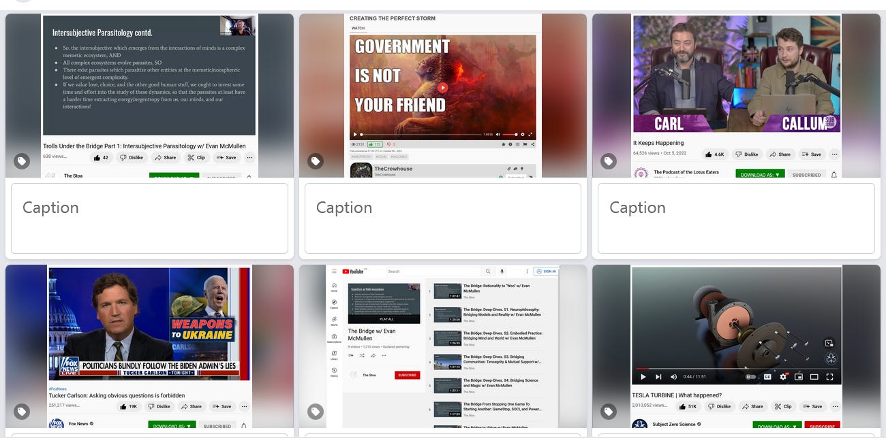Click the tag icon on the It Keeps Happening image

[609, 161]
